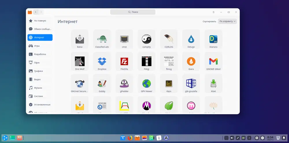The width and height of the screenshot is (289, 143).
Task: Switch to the Музыка category
Action: pos(40,88)
